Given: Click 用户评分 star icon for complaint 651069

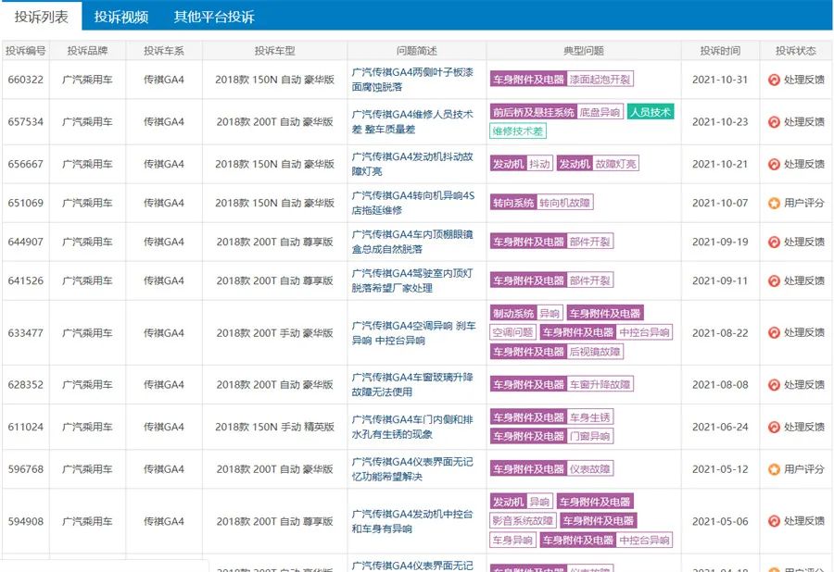Looking at the screenshot, I should 774,203.
